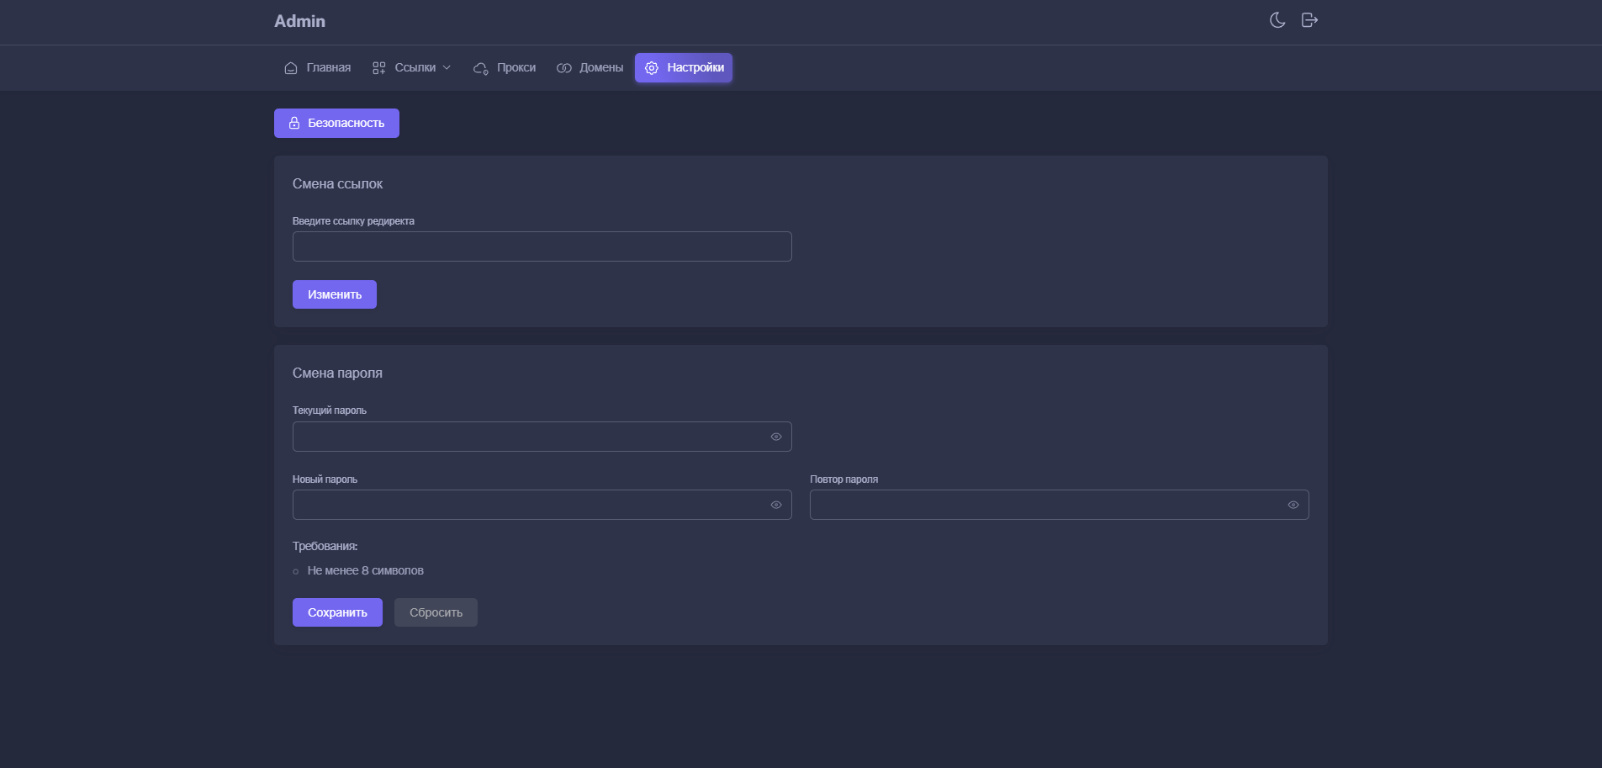Click the grid icon beside Ссылки
1602x768 pixels.
(x=379, y=68)
